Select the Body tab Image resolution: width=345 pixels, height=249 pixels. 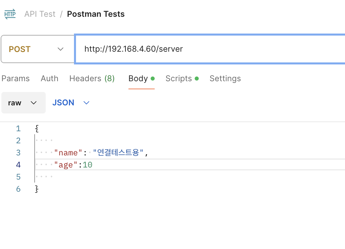click(138, 79)
